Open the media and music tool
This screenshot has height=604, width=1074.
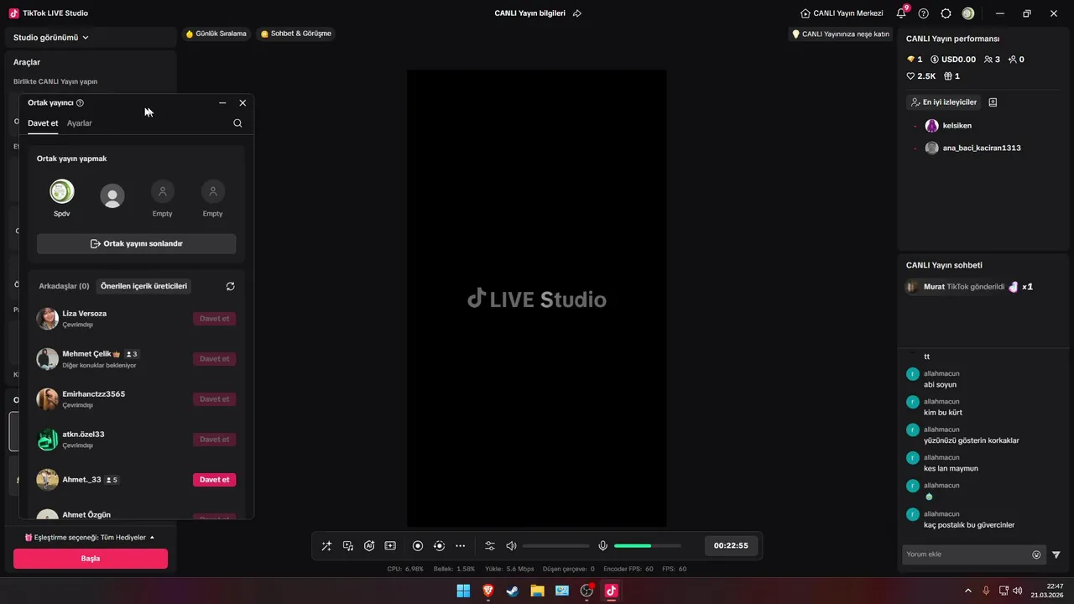[x=348, y=545]
